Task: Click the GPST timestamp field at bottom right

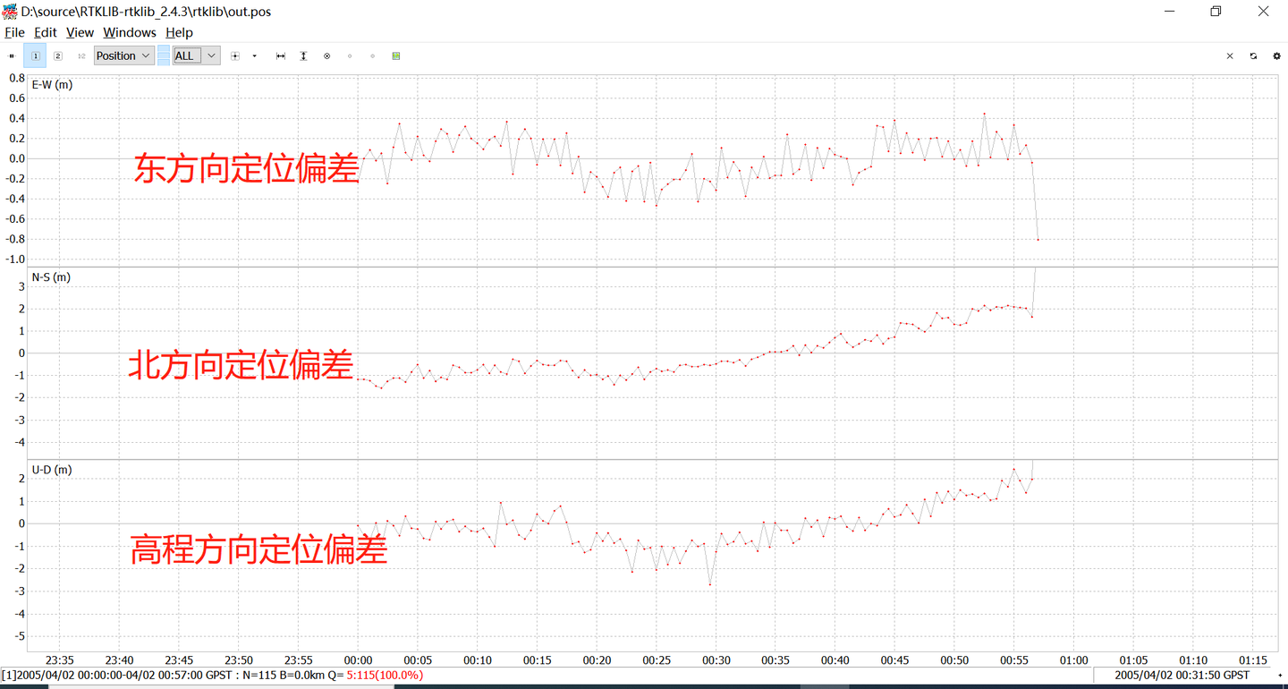Action: coord(1179,676)
